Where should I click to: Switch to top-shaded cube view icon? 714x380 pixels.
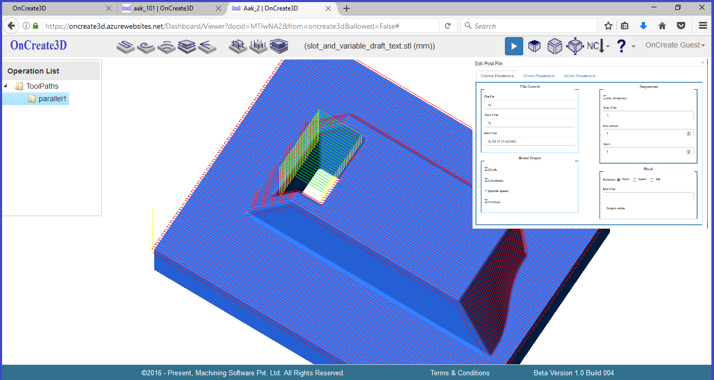(x=534, y=46)
